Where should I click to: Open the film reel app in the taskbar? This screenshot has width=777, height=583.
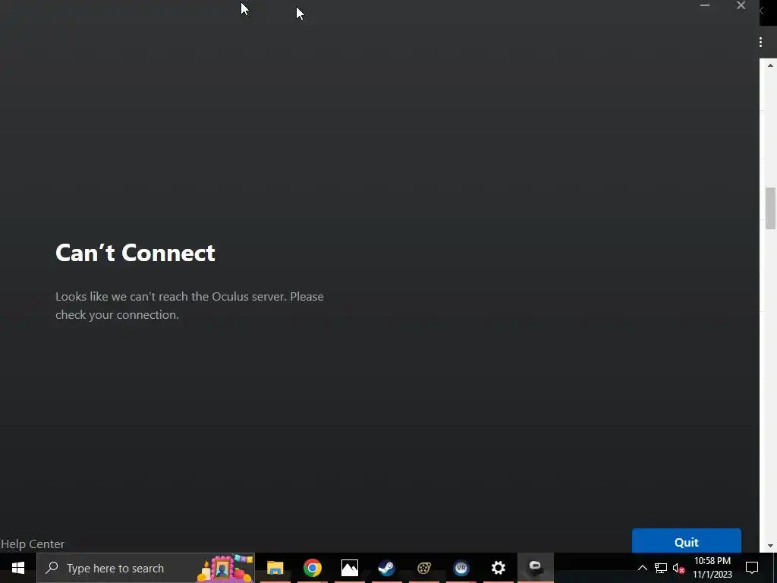pyautogui.click(x=424, y=568)
